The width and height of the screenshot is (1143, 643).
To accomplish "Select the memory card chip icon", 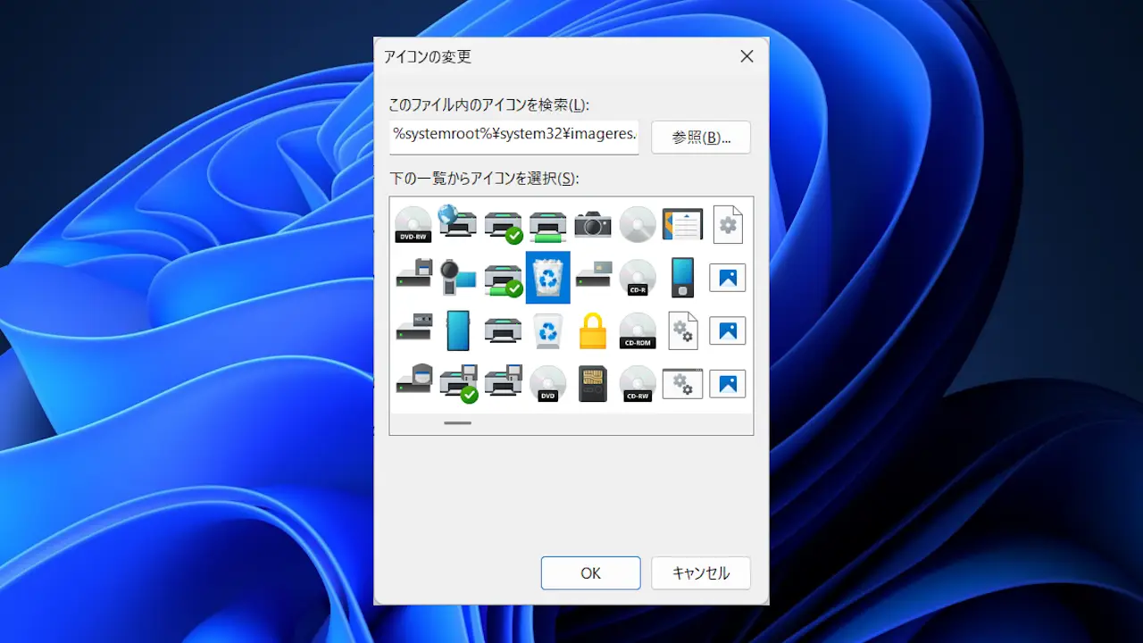I will click(x=593, y=384).
